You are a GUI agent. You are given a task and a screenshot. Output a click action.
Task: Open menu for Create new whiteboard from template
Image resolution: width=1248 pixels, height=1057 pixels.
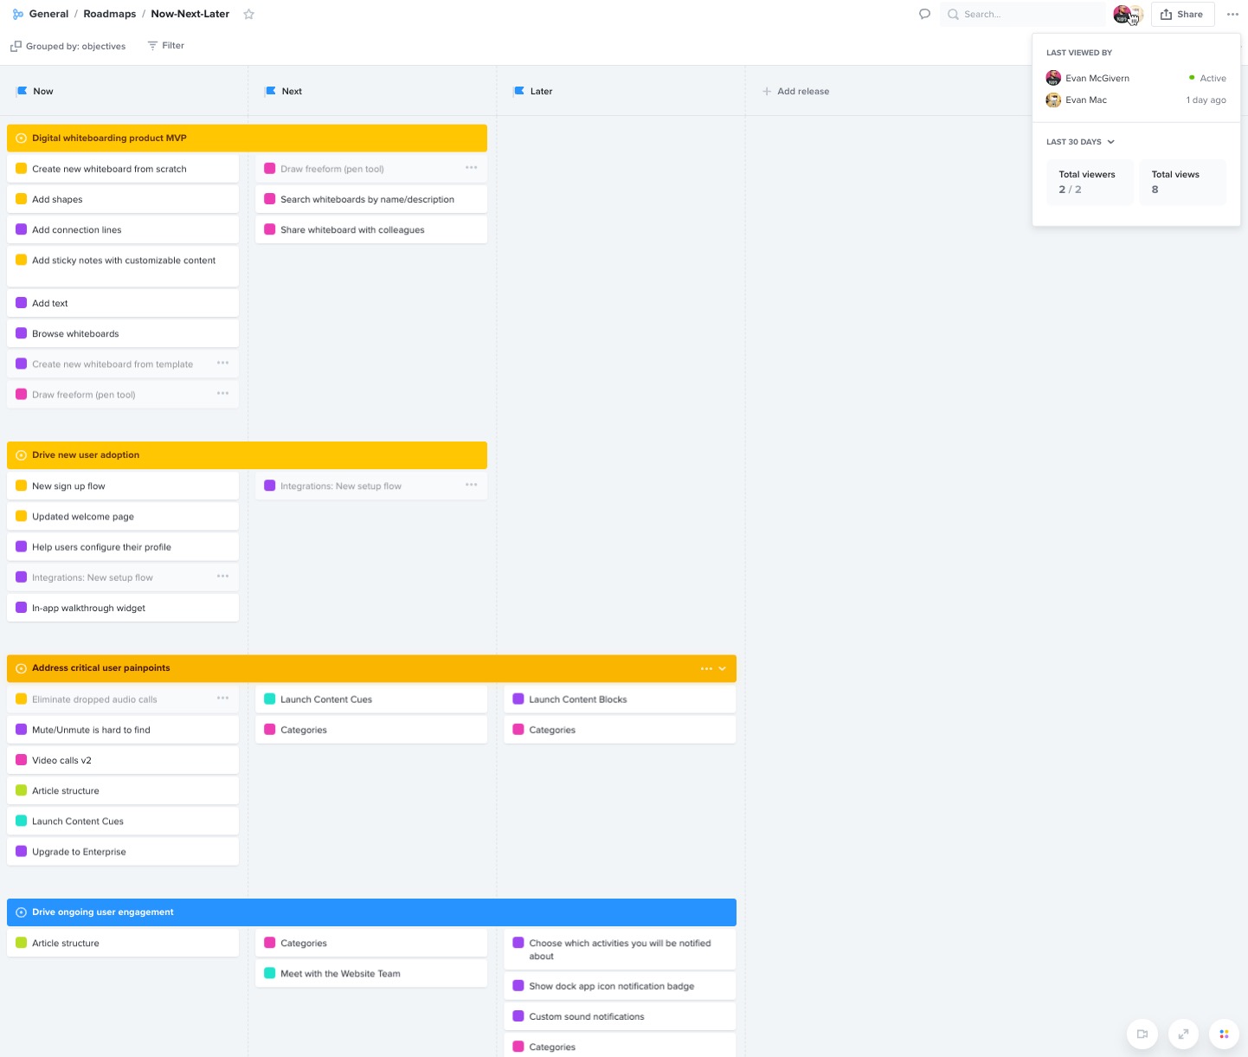pyautogui.click(x=223, y=363)
